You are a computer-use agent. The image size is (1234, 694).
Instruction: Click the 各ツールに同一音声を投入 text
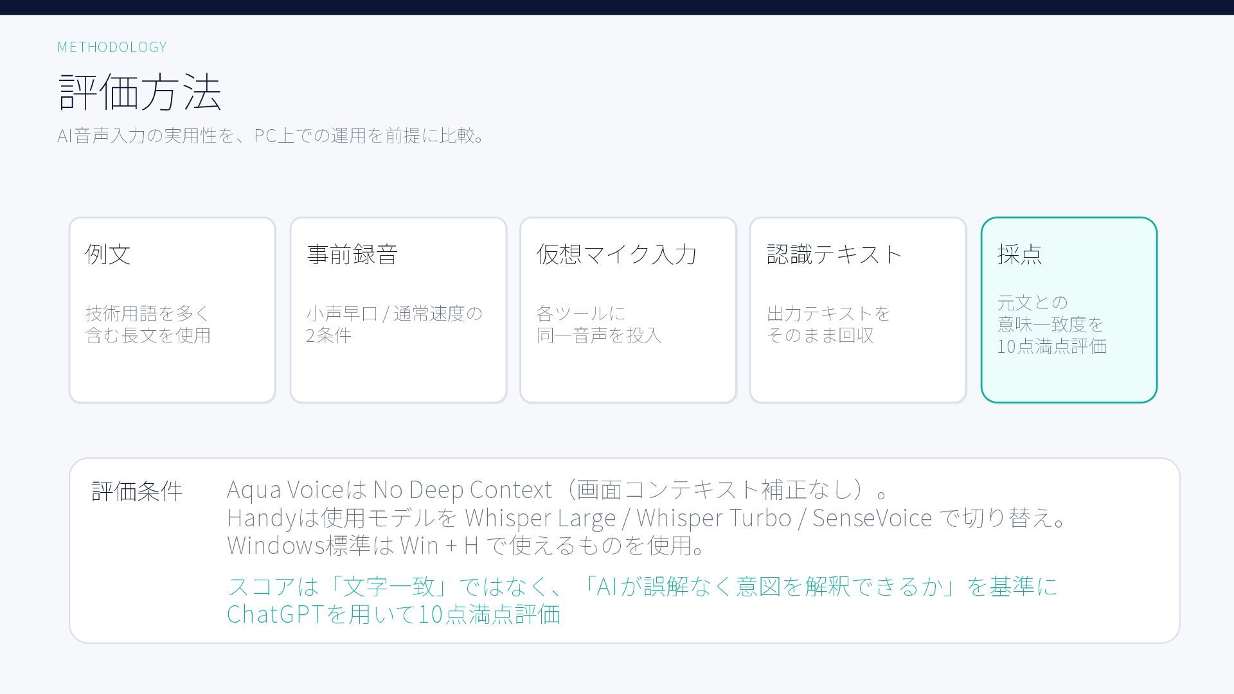pyautogui.click(x=598, y=324)
